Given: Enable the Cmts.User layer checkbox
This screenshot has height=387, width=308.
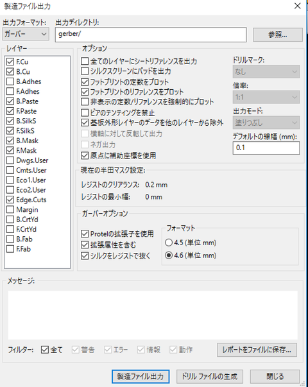Looking at the screenshot, I should [x=10, y=170].
